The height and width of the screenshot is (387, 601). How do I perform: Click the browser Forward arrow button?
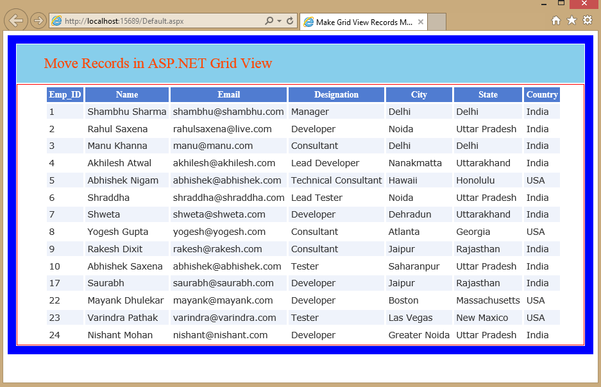tap(38, 21)
